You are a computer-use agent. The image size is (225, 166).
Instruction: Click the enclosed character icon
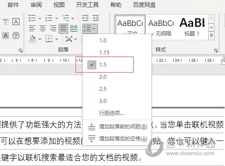coord(16,35)
